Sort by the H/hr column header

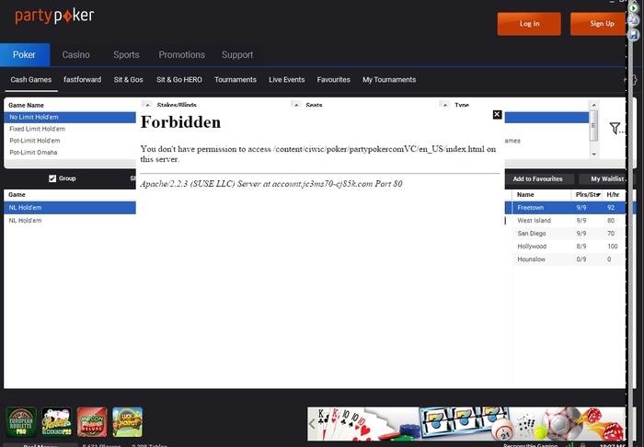614,195
